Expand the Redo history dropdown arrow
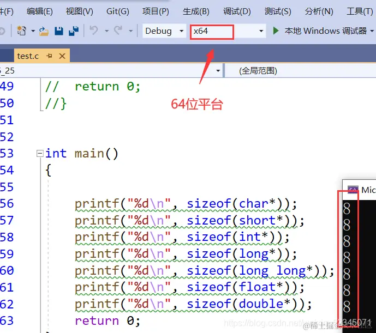The image size is (376, 333). [130, 31]
